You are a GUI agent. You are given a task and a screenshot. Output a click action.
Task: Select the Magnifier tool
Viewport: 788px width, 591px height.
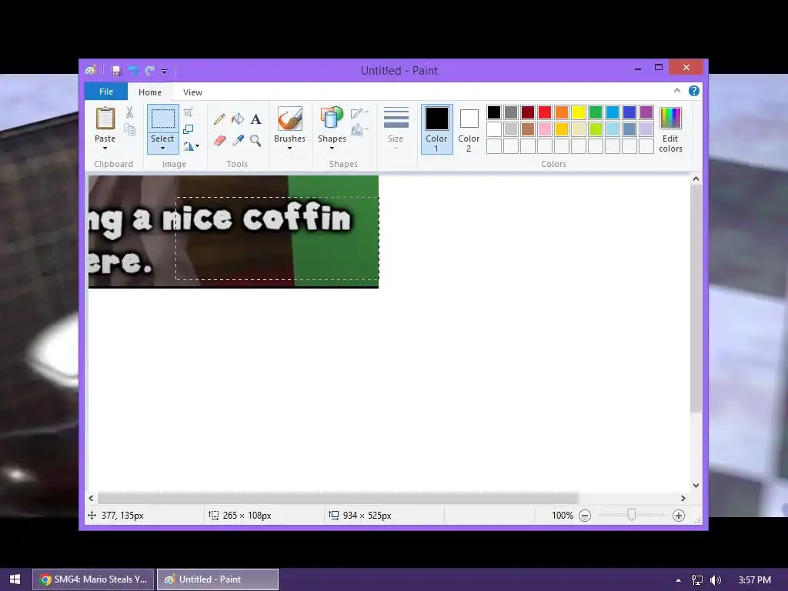(255, 140)
